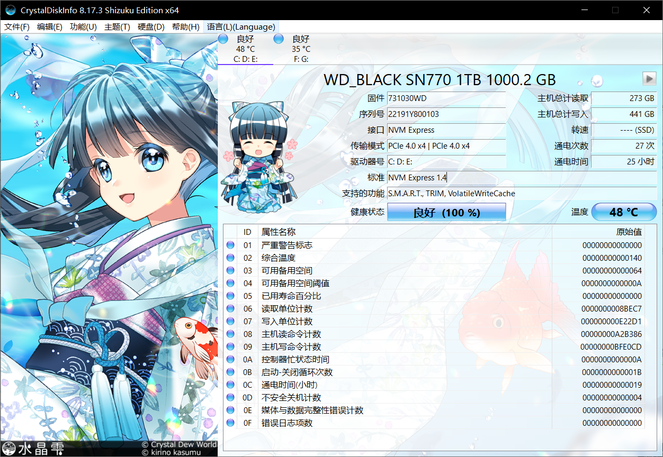Select the C: D: E: disk tab
Image resolution: width=663 pixels, height=457 pixels.
click(245, 49)
